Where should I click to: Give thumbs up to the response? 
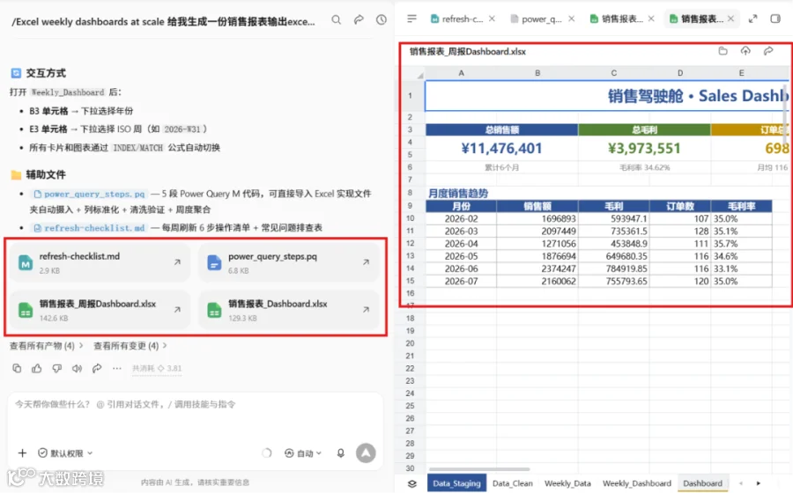coord(36,368)
